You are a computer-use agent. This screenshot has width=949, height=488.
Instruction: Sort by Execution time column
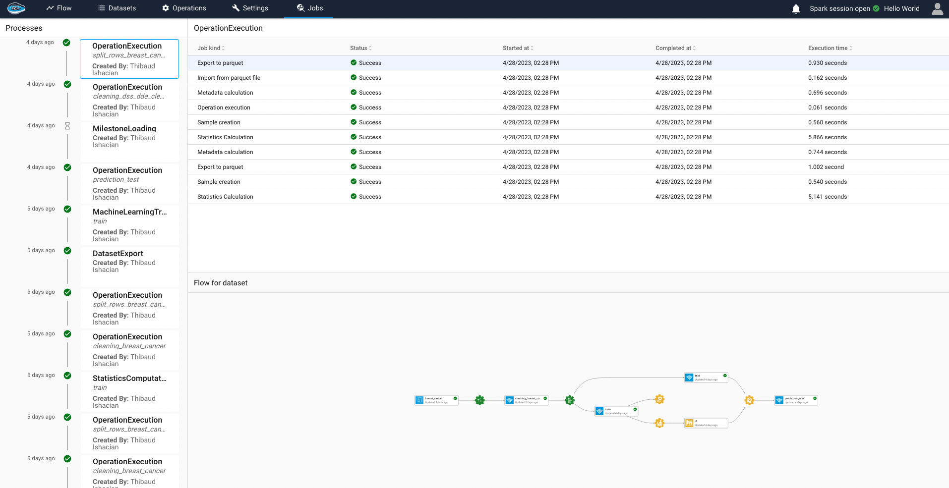tap(830, 48)
